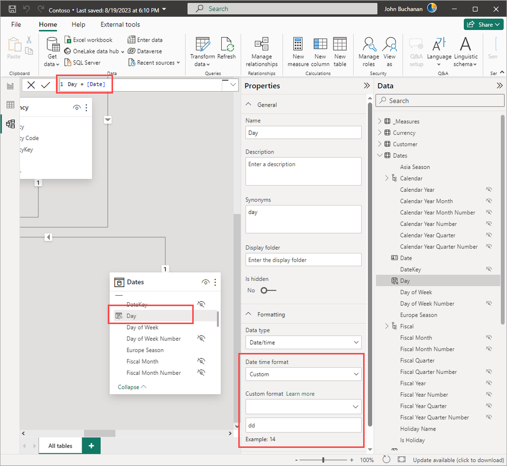507x466 pixels.
Task: Open the Custom format dropdown
Action: click(303, 407)
